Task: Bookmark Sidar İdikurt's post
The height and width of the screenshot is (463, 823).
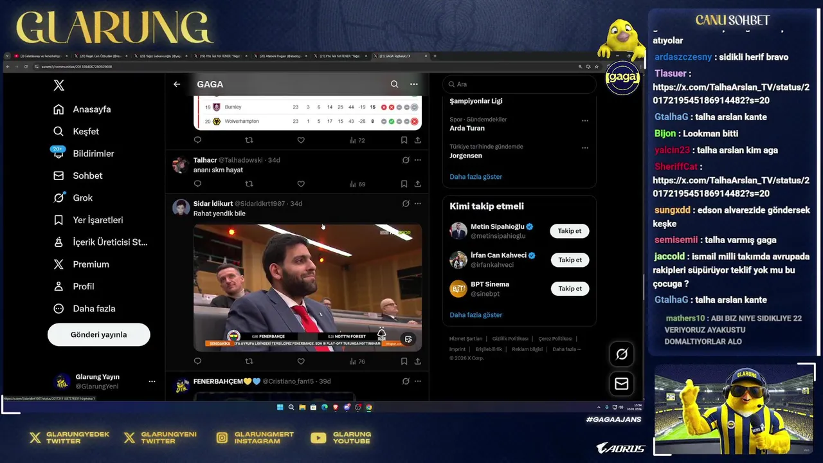Action: coord(404,361)
